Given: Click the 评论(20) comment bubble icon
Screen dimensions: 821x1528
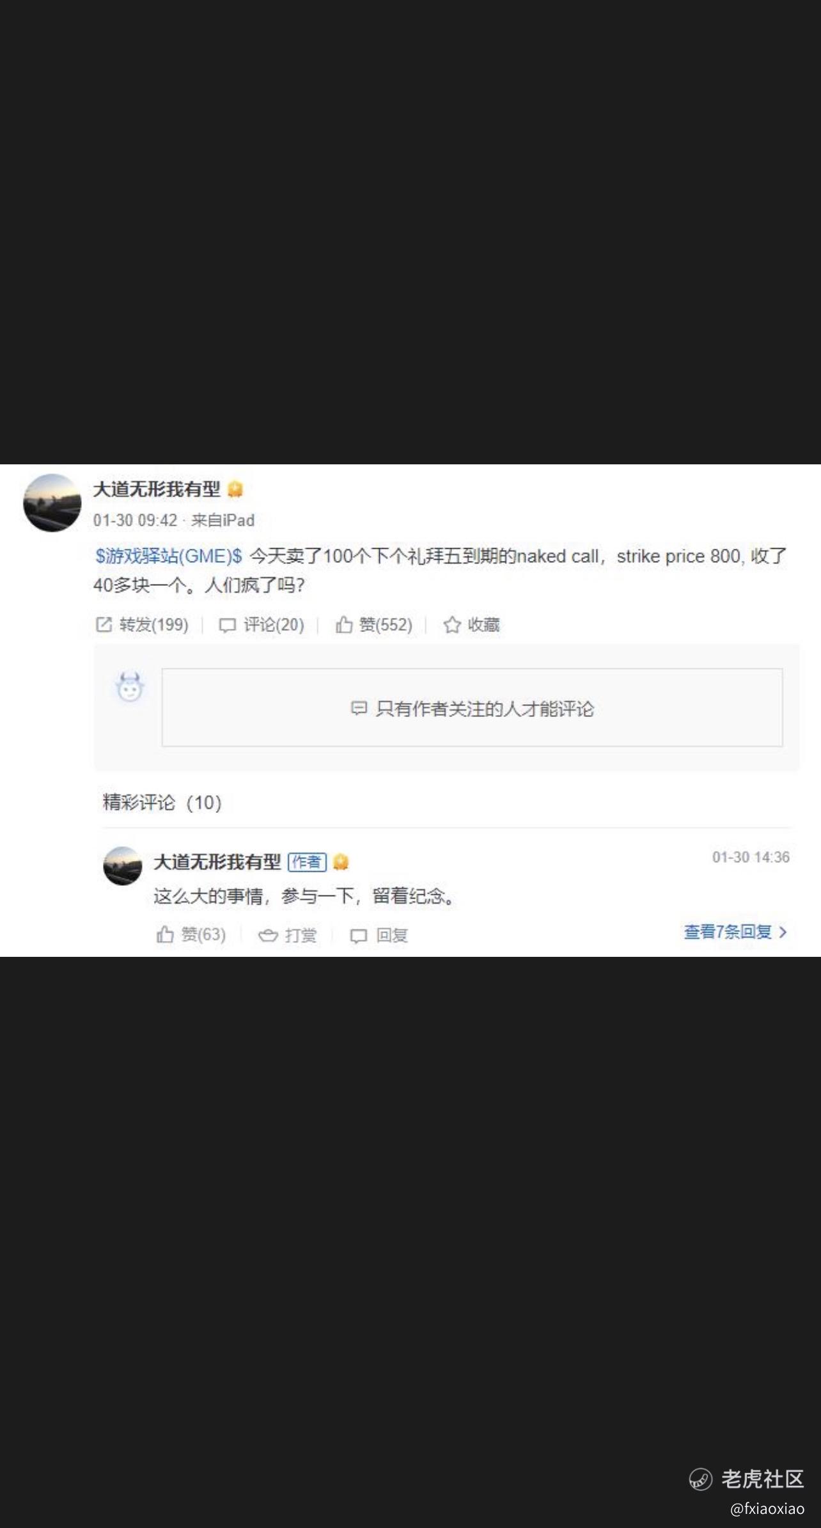Looking at the screenshot, I should 228,625.
